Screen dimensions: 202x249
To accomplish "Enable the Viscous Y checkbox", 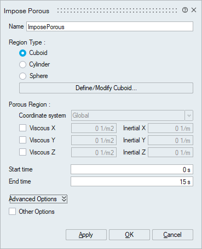I will tap(22, 140).
